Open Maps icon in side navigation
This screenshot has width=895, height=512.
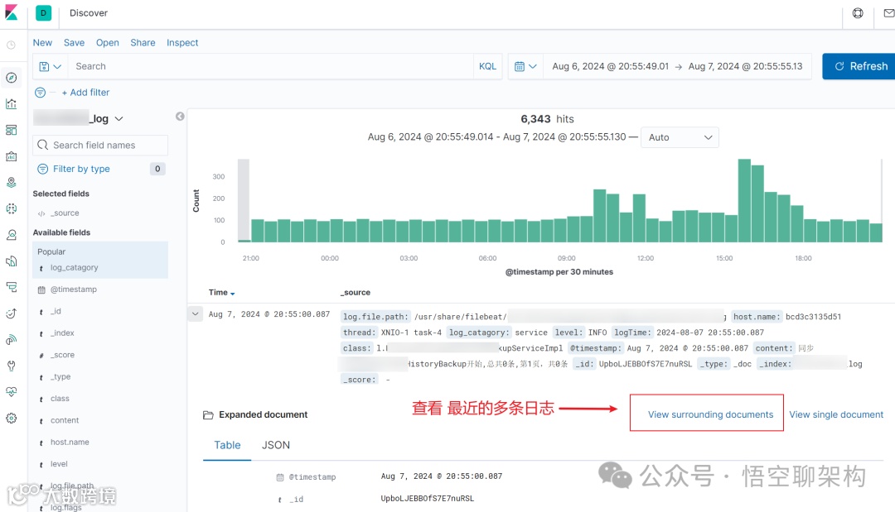[12, 182]
